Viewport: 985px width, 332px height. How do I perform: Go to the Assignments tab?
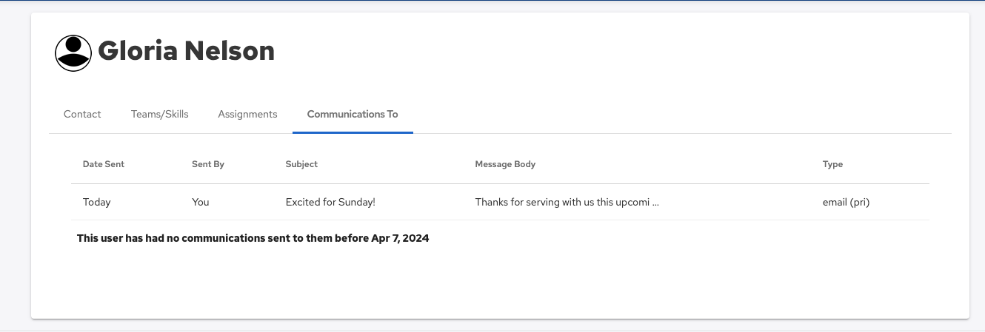[x=247, y=114]
